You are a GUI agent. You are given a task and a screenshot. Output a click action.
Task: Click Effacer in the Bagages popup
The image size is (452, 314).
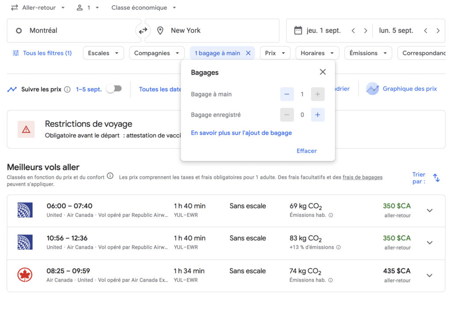click(x=306, y=151)
